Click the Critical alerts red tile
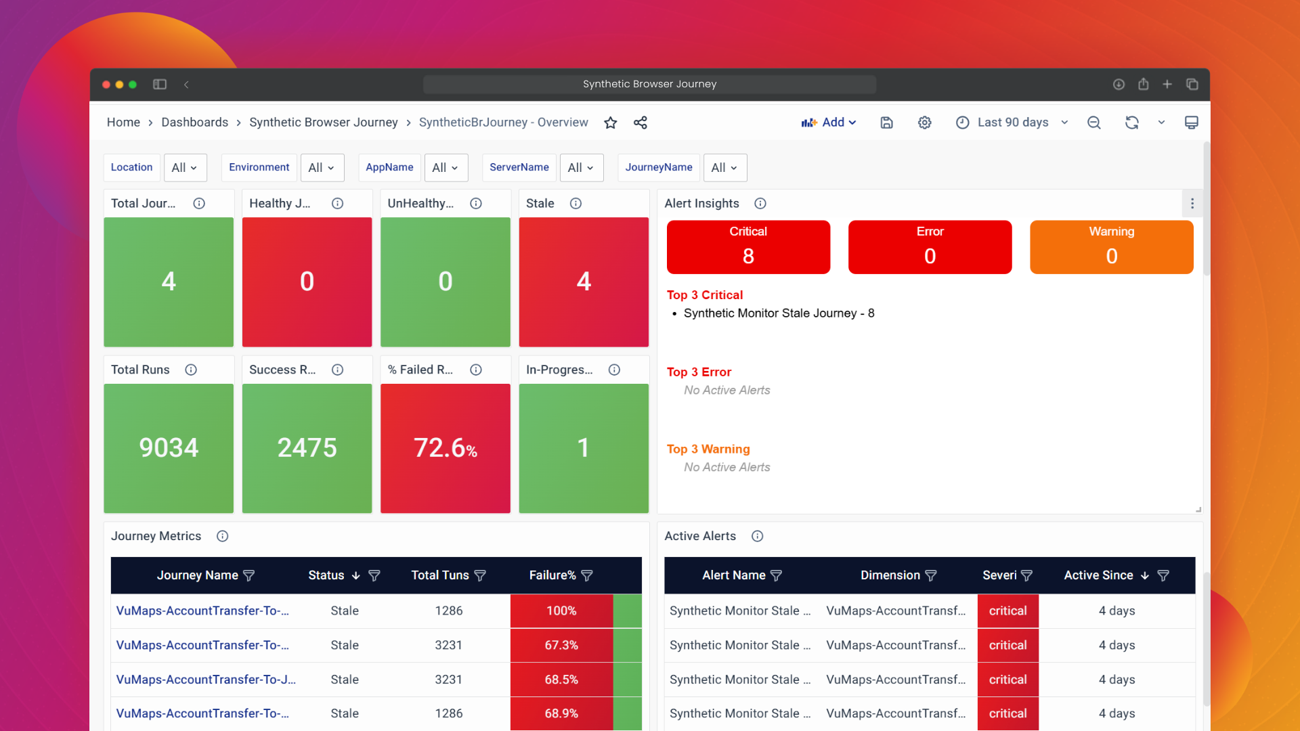This screenshot has height=731, width=1300. (x=747, y=247)
